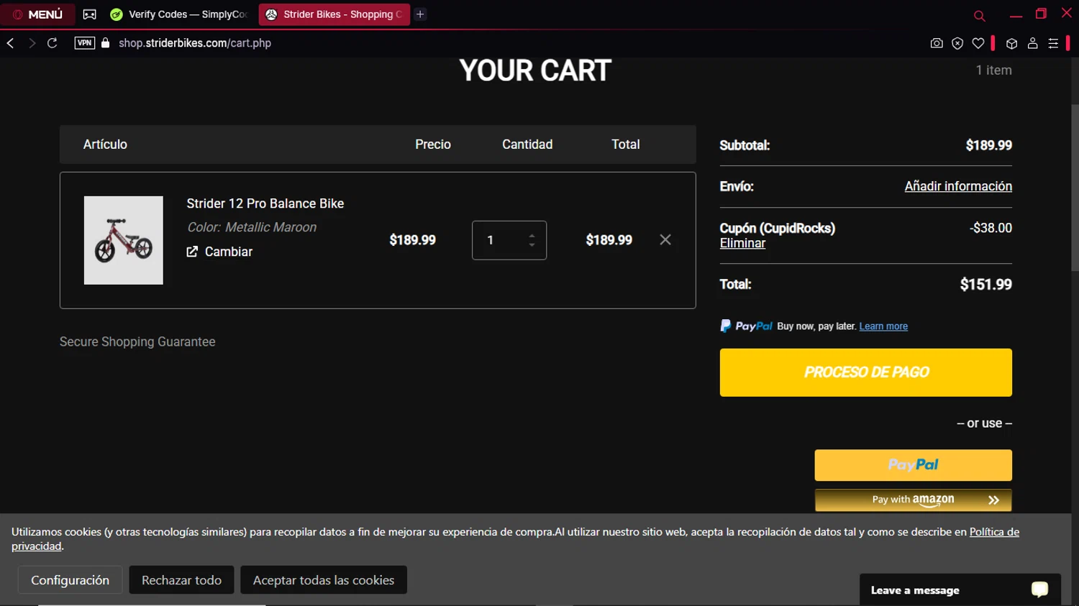Viewport: 1079px width, 606px height.
Task: Click Cambiar to change bike options
Action: 220,252
